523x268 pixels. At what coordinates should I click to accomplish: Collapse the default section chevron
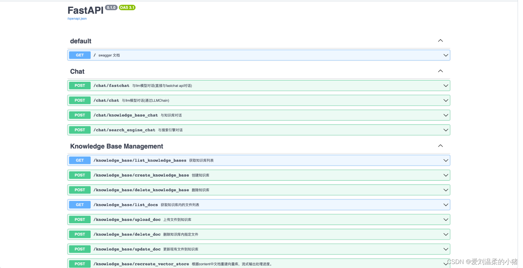coord(440,41)
